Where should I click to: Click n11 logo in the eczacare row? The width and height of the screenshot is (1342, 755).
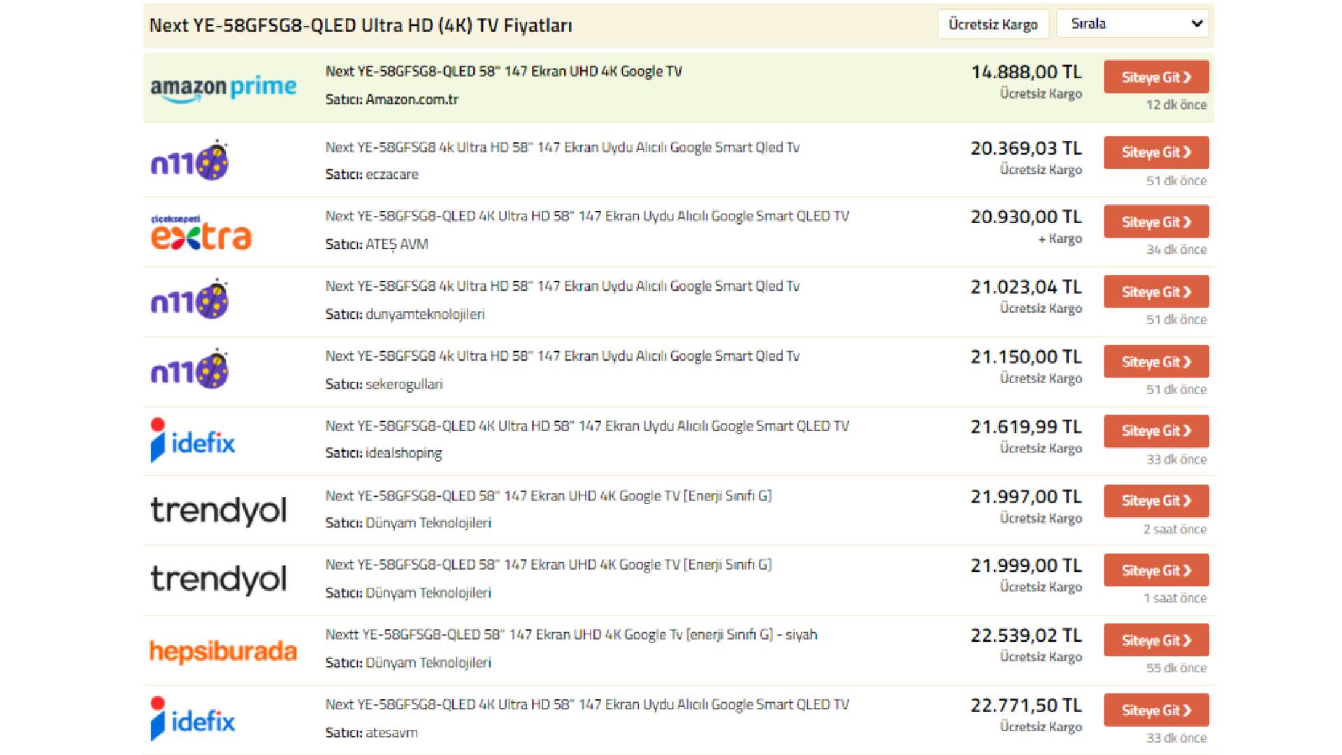coord(190,160)
